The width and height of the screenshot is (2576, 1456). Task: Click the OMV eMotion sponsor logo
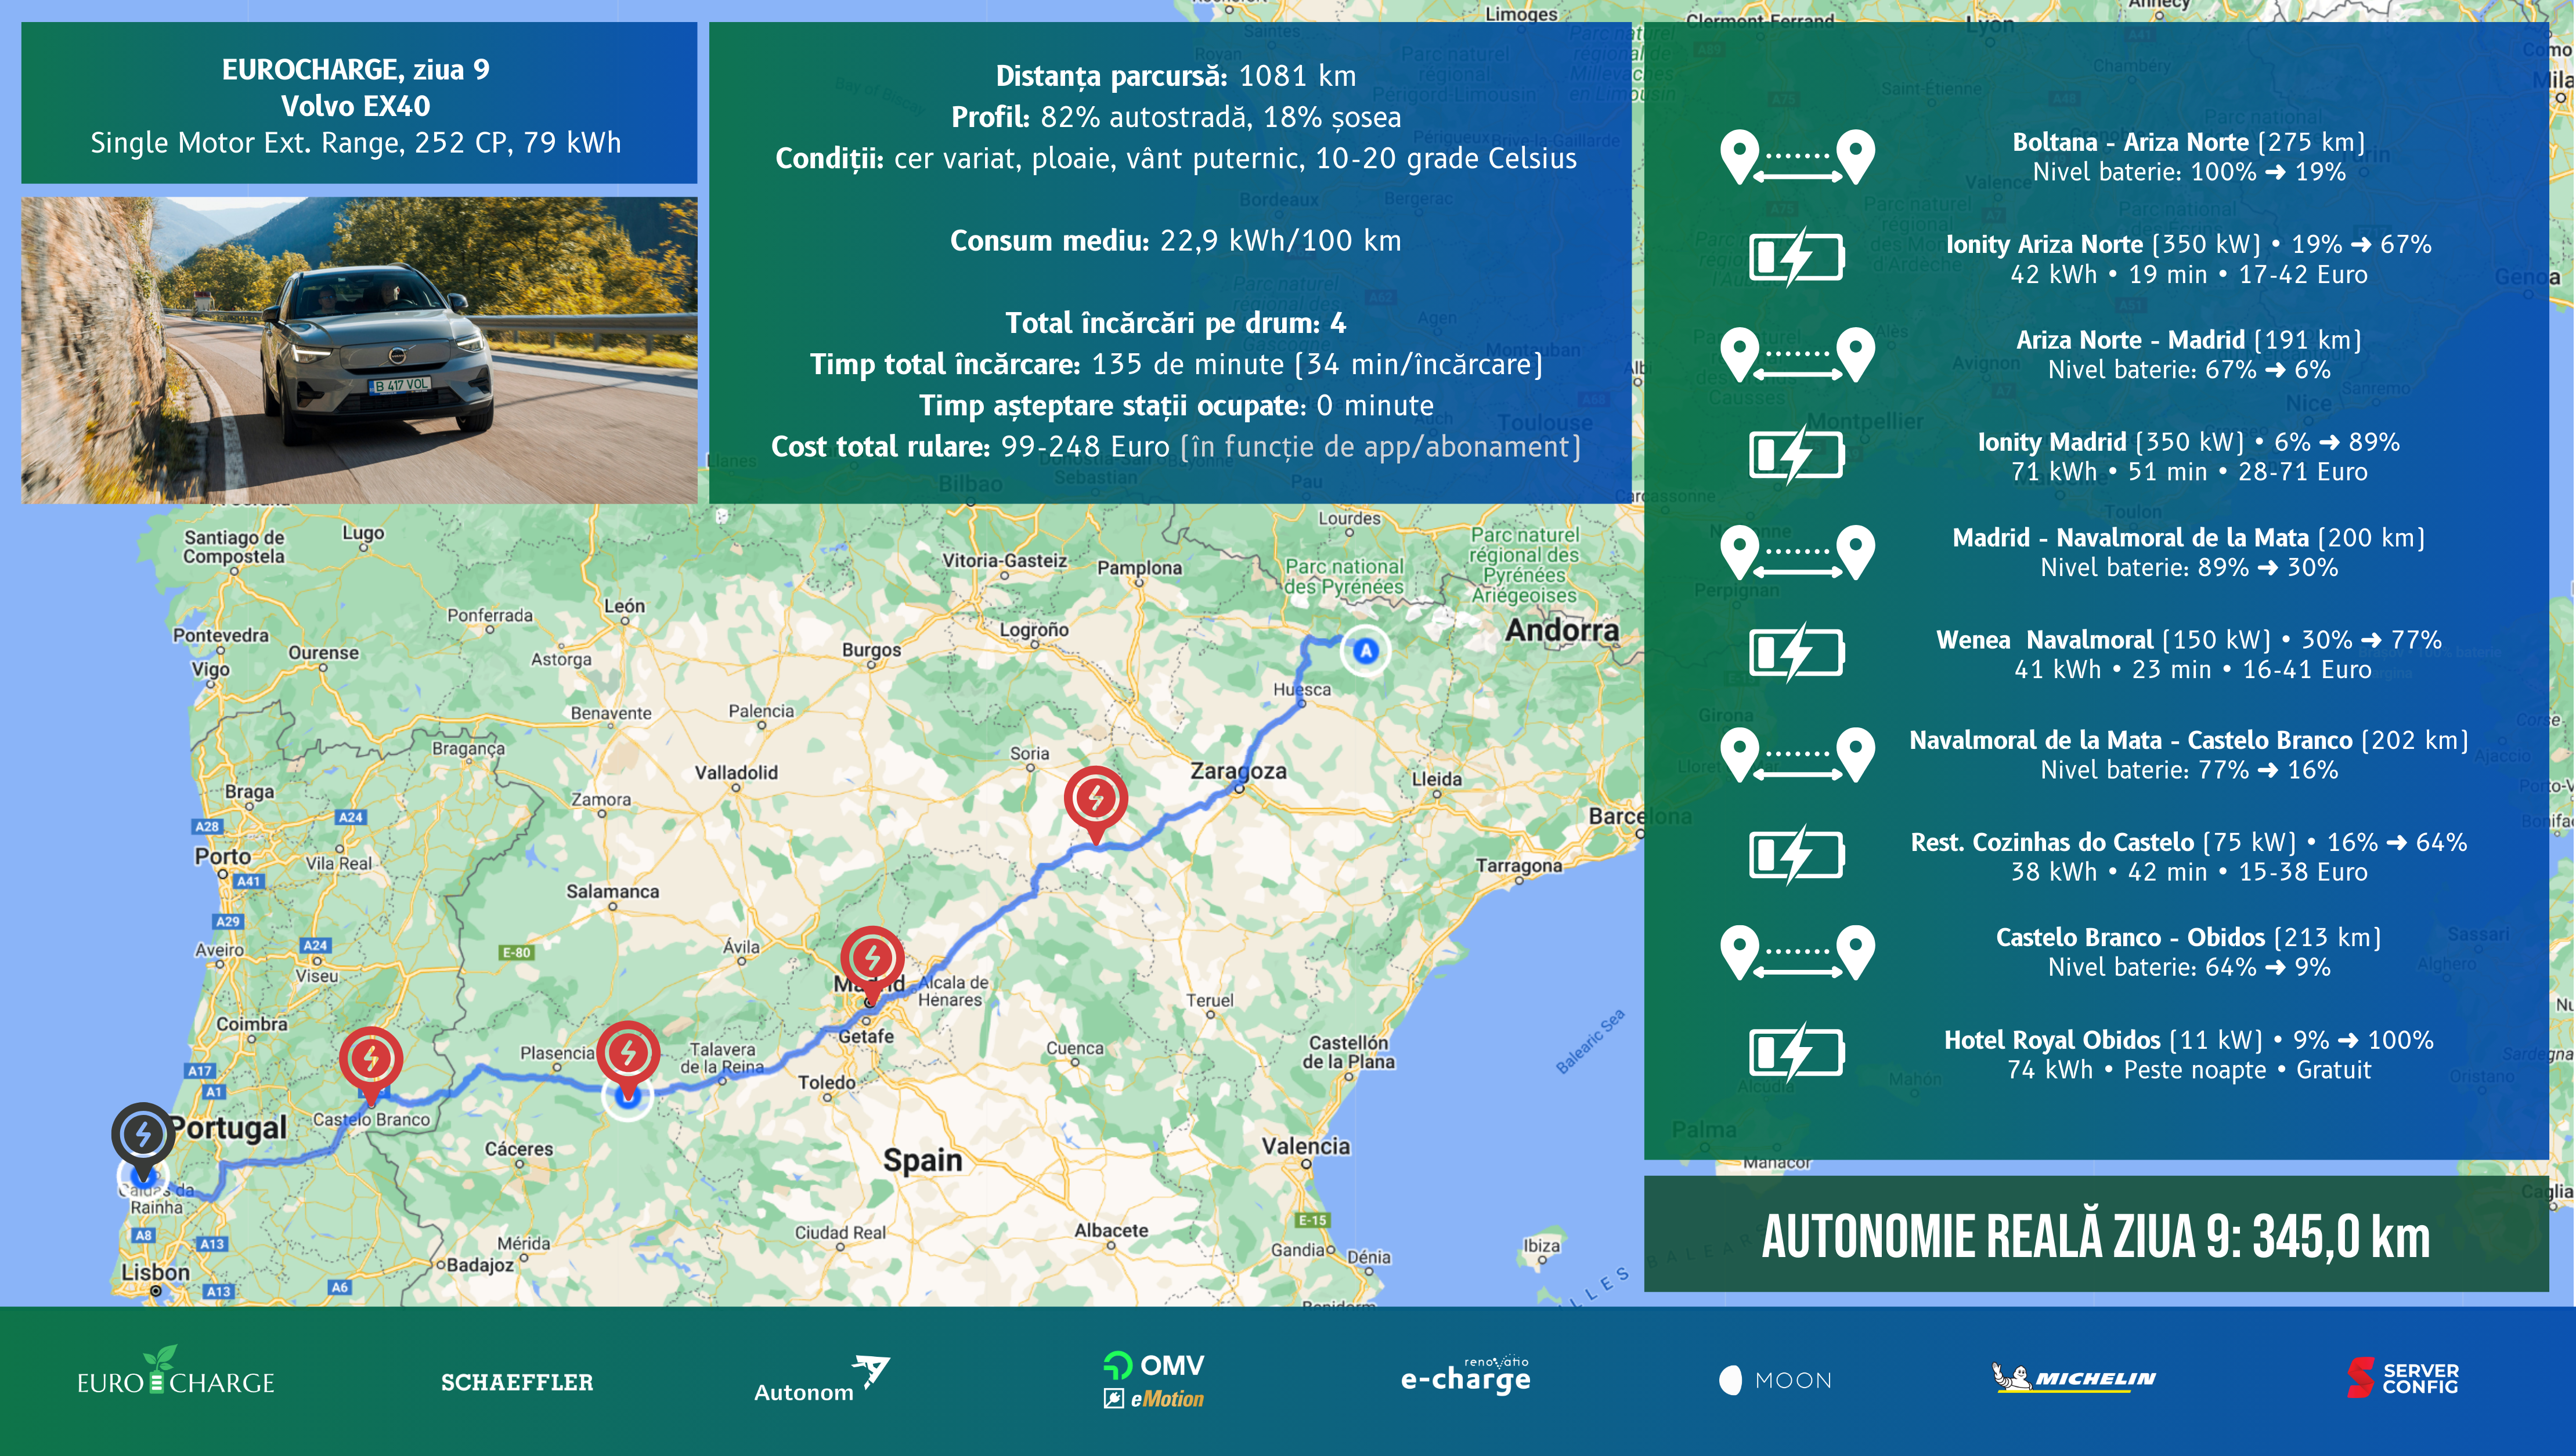(1154, 1380)
